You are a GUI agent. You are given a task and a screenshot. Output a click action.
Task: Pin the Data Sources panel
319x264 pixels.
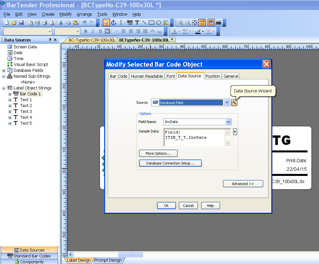(50, 40)
